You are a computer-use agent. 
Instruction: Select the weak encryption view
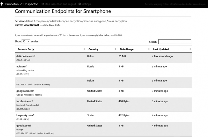point(117,21)
